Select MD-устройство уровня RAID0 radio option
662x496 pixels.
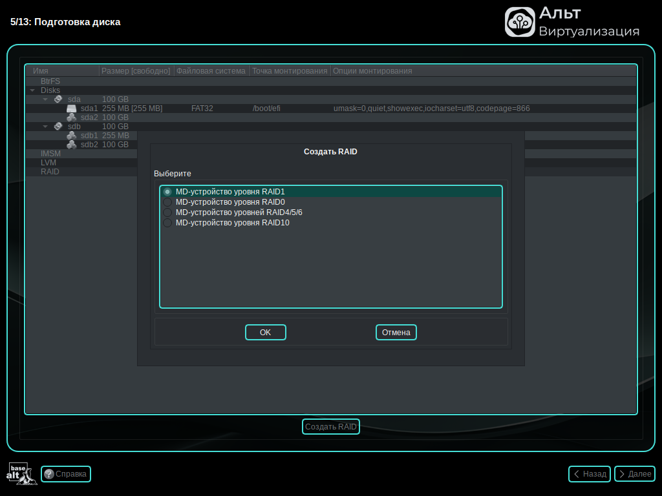(167, 202)
